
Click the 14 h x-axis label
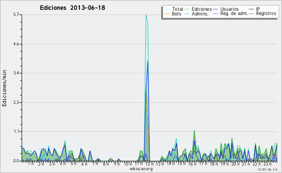coord(171,164)
